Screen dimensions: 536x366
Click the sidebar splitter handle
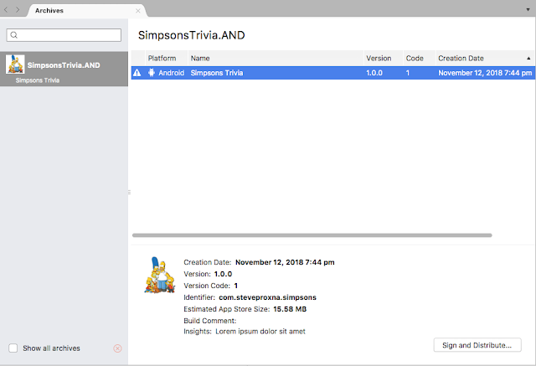pyautogui.click(x=129, y=192)
